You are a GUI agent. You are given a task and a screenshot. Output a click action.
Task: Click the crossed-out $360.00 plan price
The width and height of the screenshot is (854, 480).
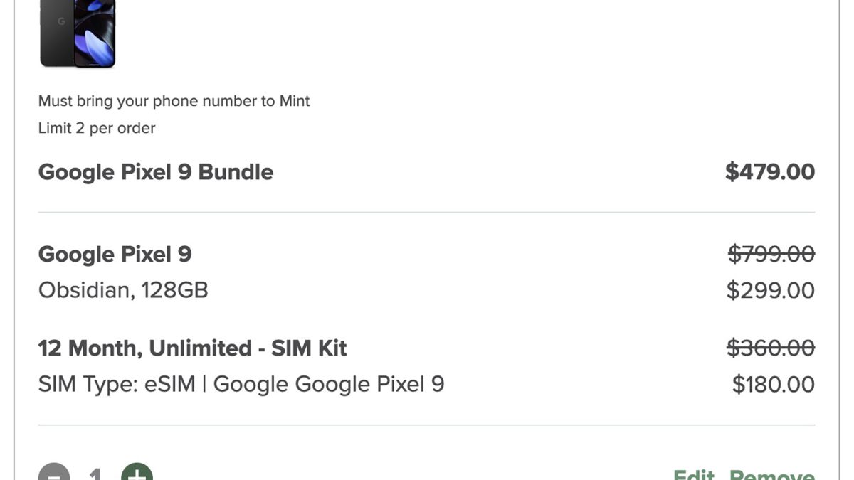click(x=771, y=348)
